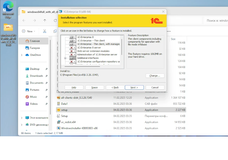Screen dimensions: 228x160
Task: Expand Этот компьютер in the sidebar
Action: [22, 118]
